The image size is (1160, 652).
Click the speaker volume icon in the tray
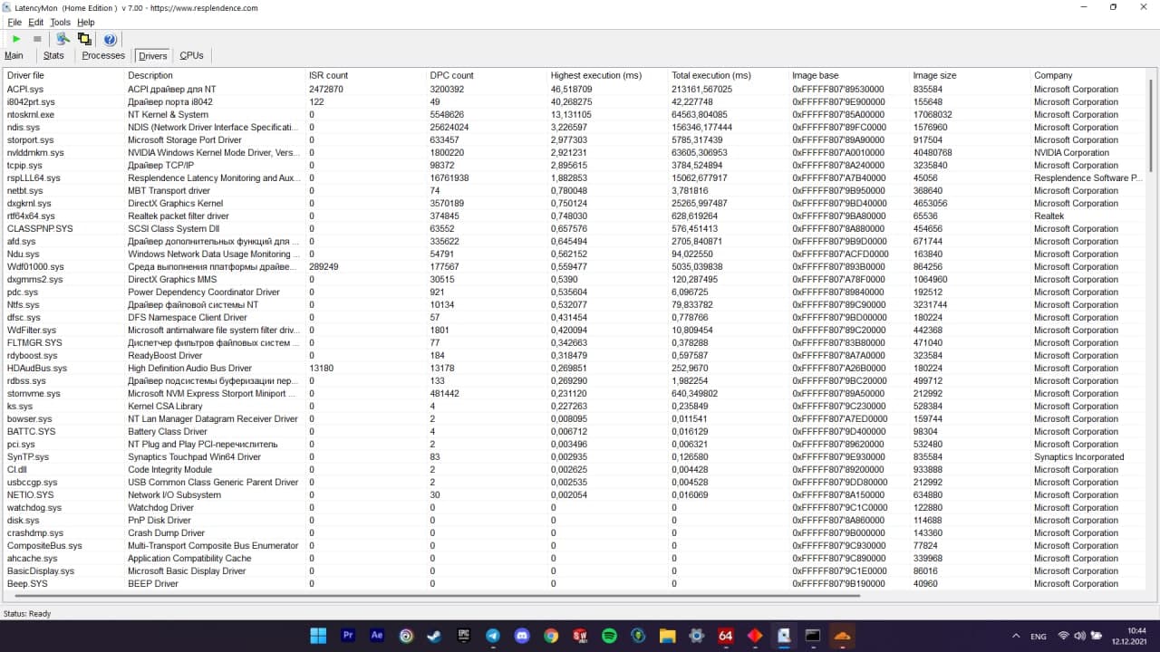click(x=1079, y=636)
